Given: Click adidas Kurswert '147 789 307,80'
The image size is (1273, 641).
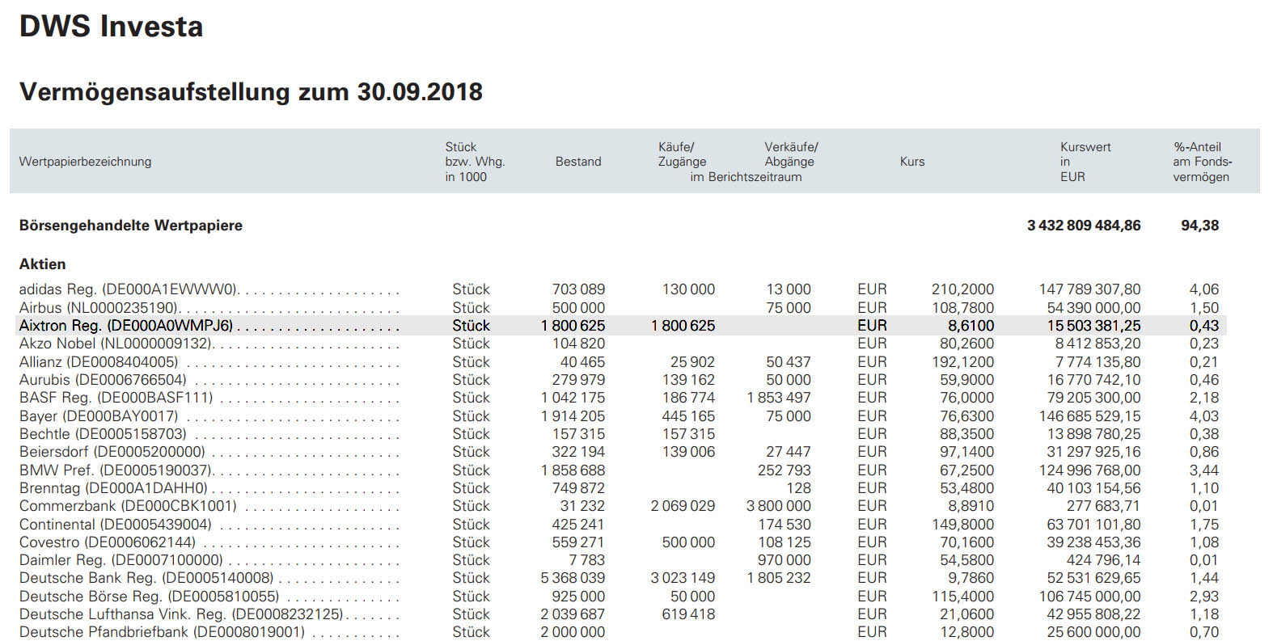Looking at the screenshot, I should (x=1089, y=289).
